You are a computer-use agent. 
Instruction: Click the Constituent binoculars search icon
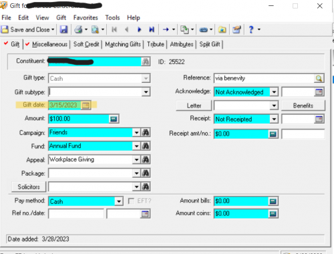[x=146, y=61]
